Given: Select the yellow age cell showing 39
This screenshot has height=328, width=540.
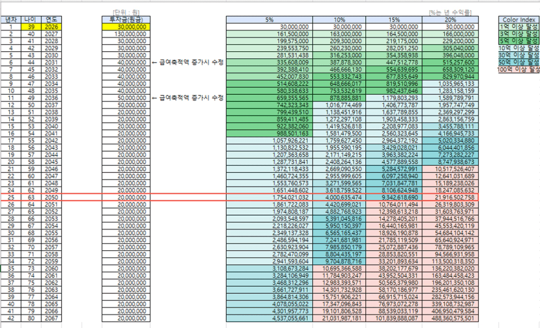Looking at the screenshot, I should [31, 27].
